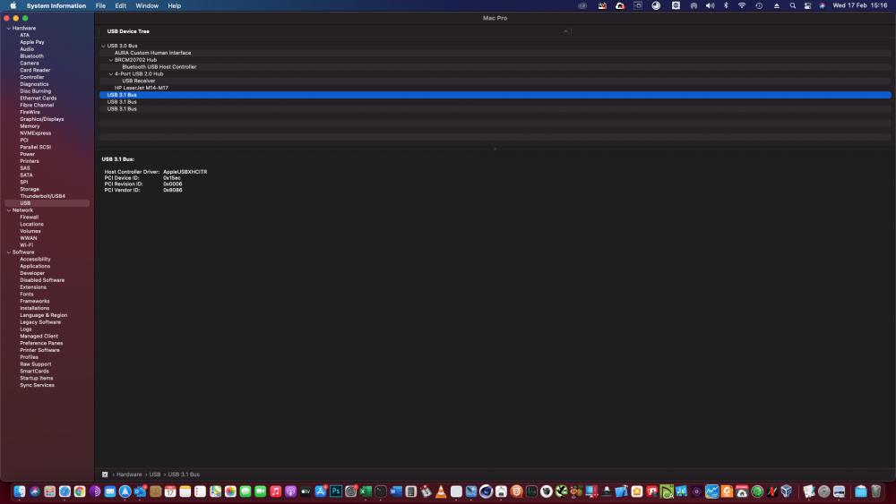The height and width of the screenshot is (504, 896).
Task: Open Microsoft Word from the Dock
Action: (396, 491)
